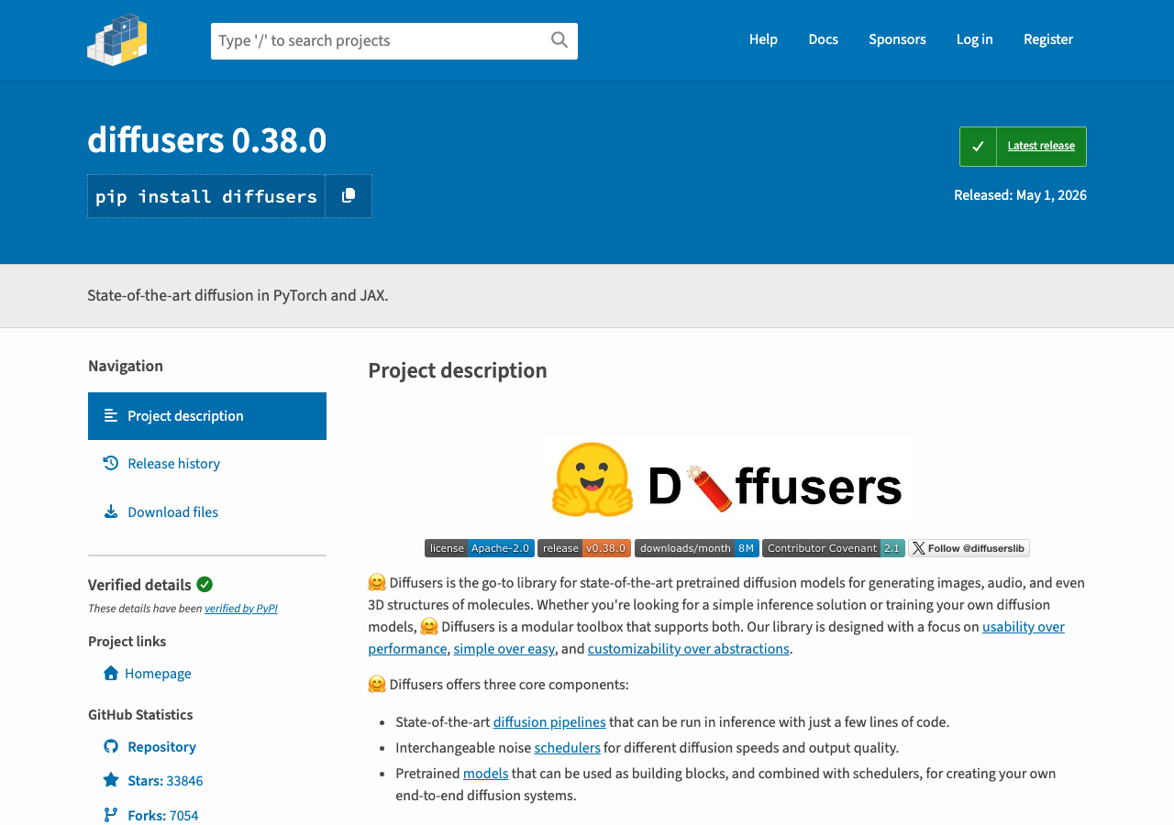Copy the pip install command
Image resolution: width=1174 pixels, height=825 pixels.
(x=349, y=196)
